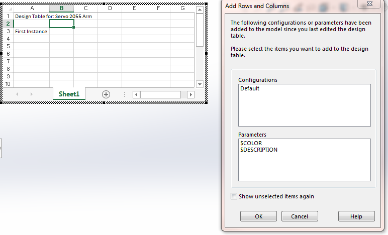Open Help for Add Rows and Columns
This screenshot has width=388, height=235.
[x=356, y=216]
